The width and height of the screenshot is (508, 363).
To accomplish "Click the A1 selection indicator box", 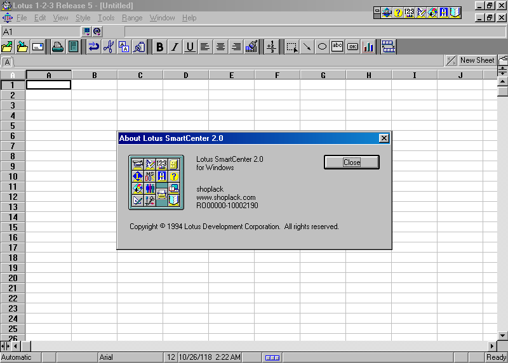I will tap(41, 32).
